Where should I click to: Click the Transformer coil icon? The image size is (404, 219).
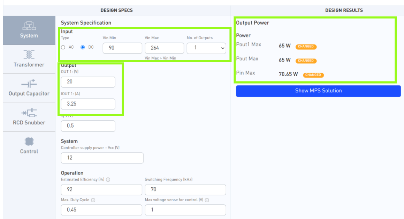pyautogui.click(x=29, y=55)
